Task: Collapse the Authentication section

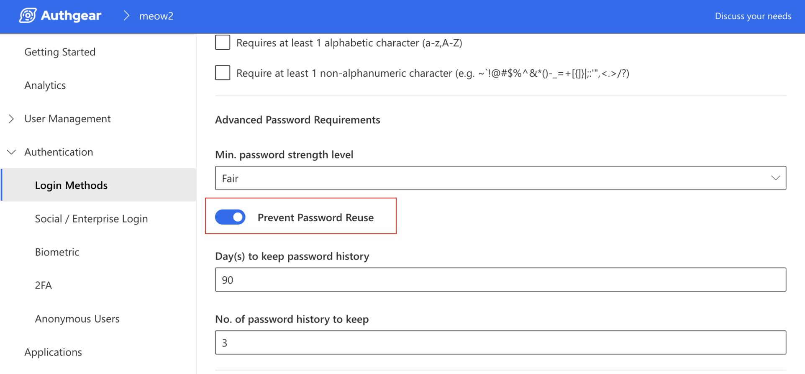Action: point(11,152)
